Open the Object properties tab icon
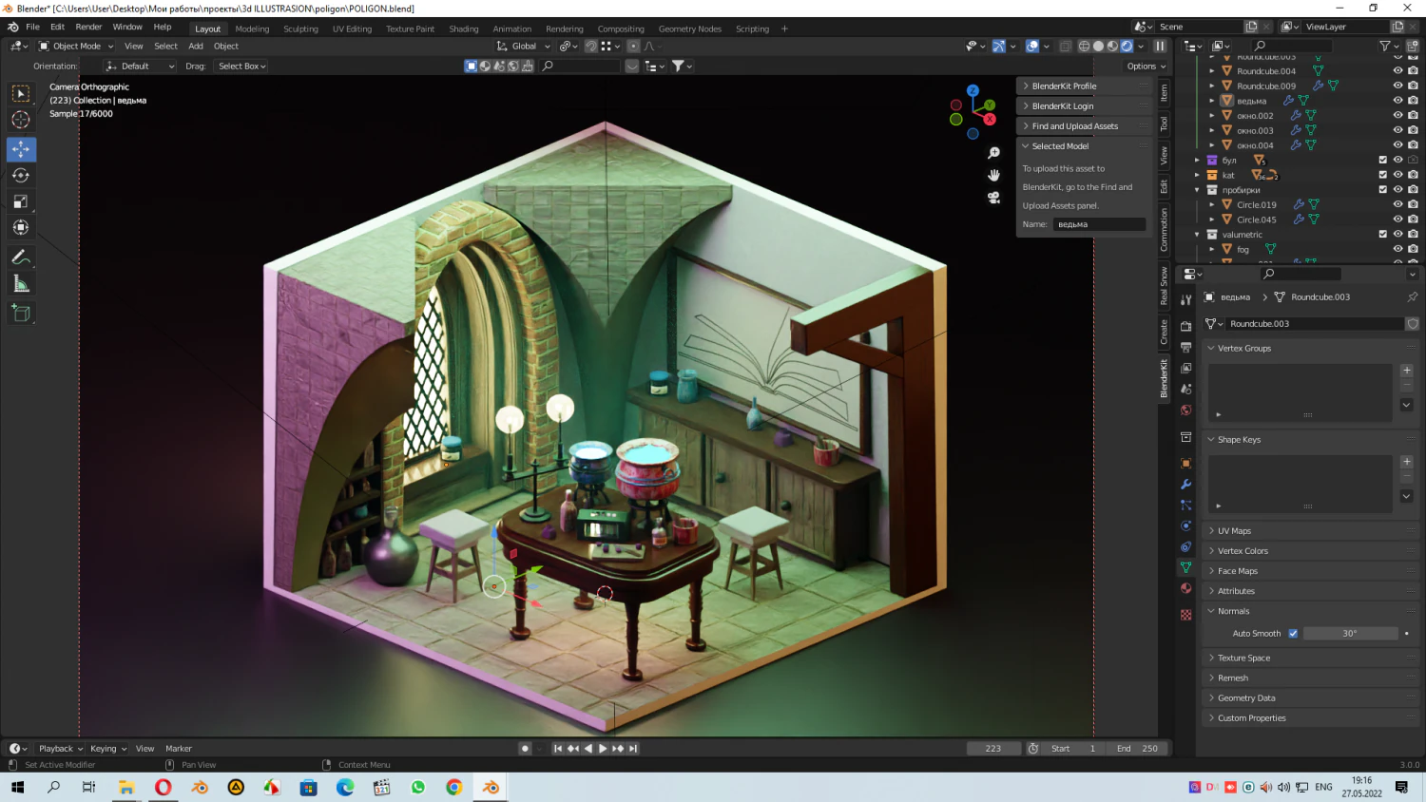1426x802 pixels. [x=1185, y=464]
